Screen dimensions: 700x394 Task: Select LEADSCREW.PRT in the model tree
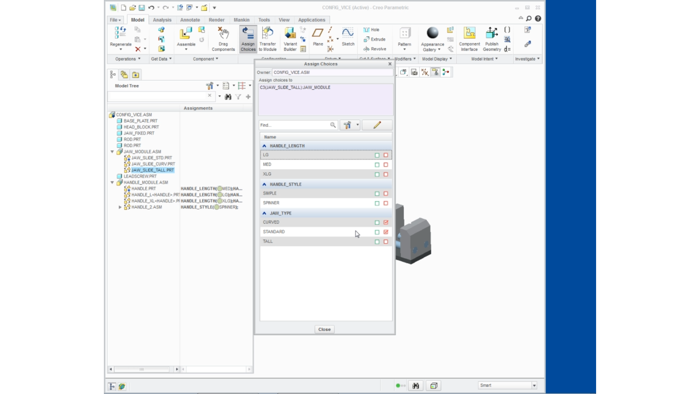click(140, 176)
